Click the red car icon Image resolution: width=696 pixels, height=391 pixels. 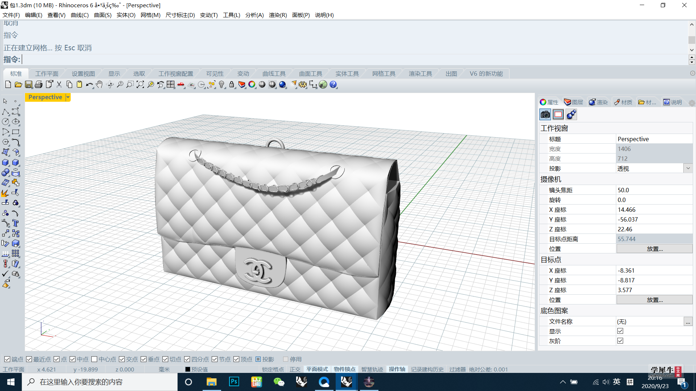tap(181, 85)
